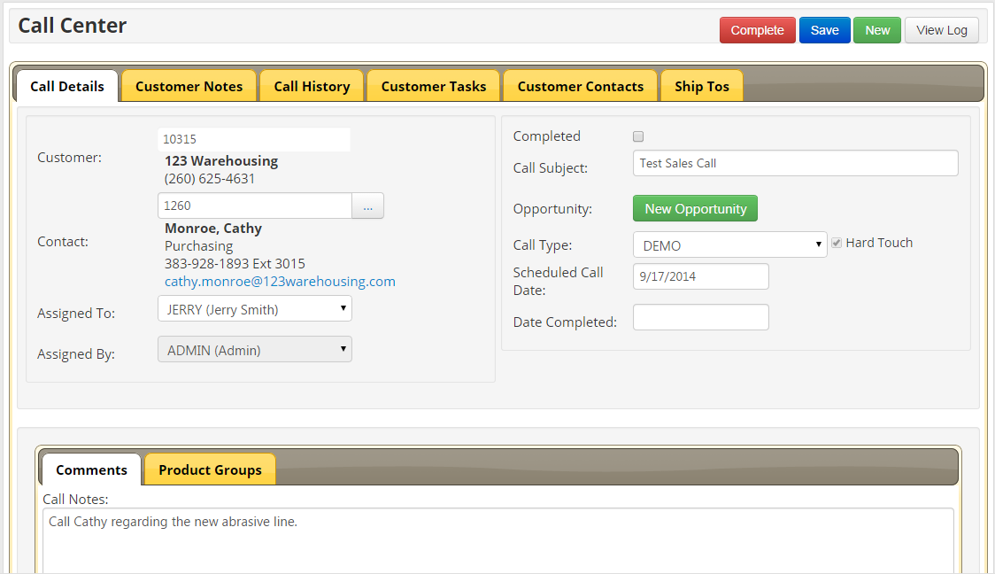Click the contact phone 383-928-1893 Ext 3015
The image size is (995, 574).
coord(235,263)
